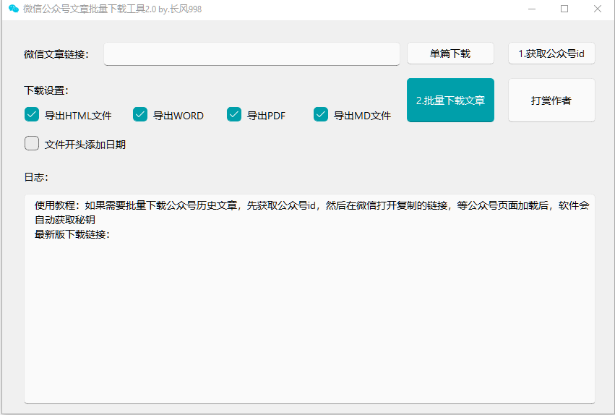Enable the 文件开头添加日期 checkbox
This screenshot has height=415, width=615.
[x=32, y=143]
